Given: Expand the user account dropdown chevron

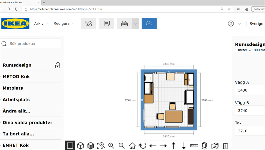Looking at the screenshot, I should (x=239, y=24).
